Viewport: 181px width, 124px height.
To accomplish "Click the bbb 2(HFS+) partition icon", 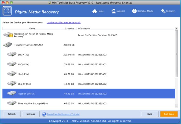I will pos(12,84).
